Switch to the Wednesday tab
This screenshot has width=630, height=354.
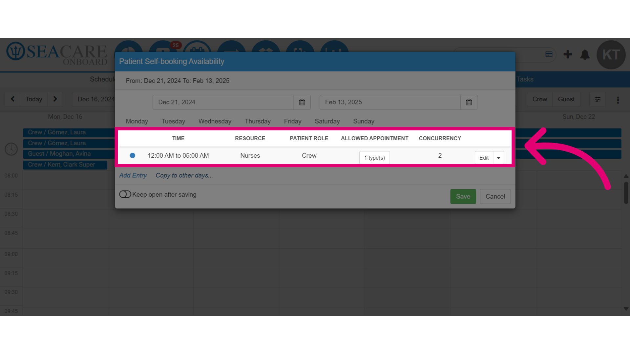pos(215,121)
